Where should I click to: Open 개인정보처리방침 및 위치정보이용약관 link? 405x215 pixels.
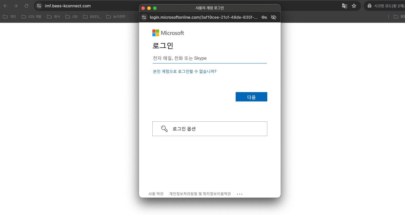pos(200,194)
